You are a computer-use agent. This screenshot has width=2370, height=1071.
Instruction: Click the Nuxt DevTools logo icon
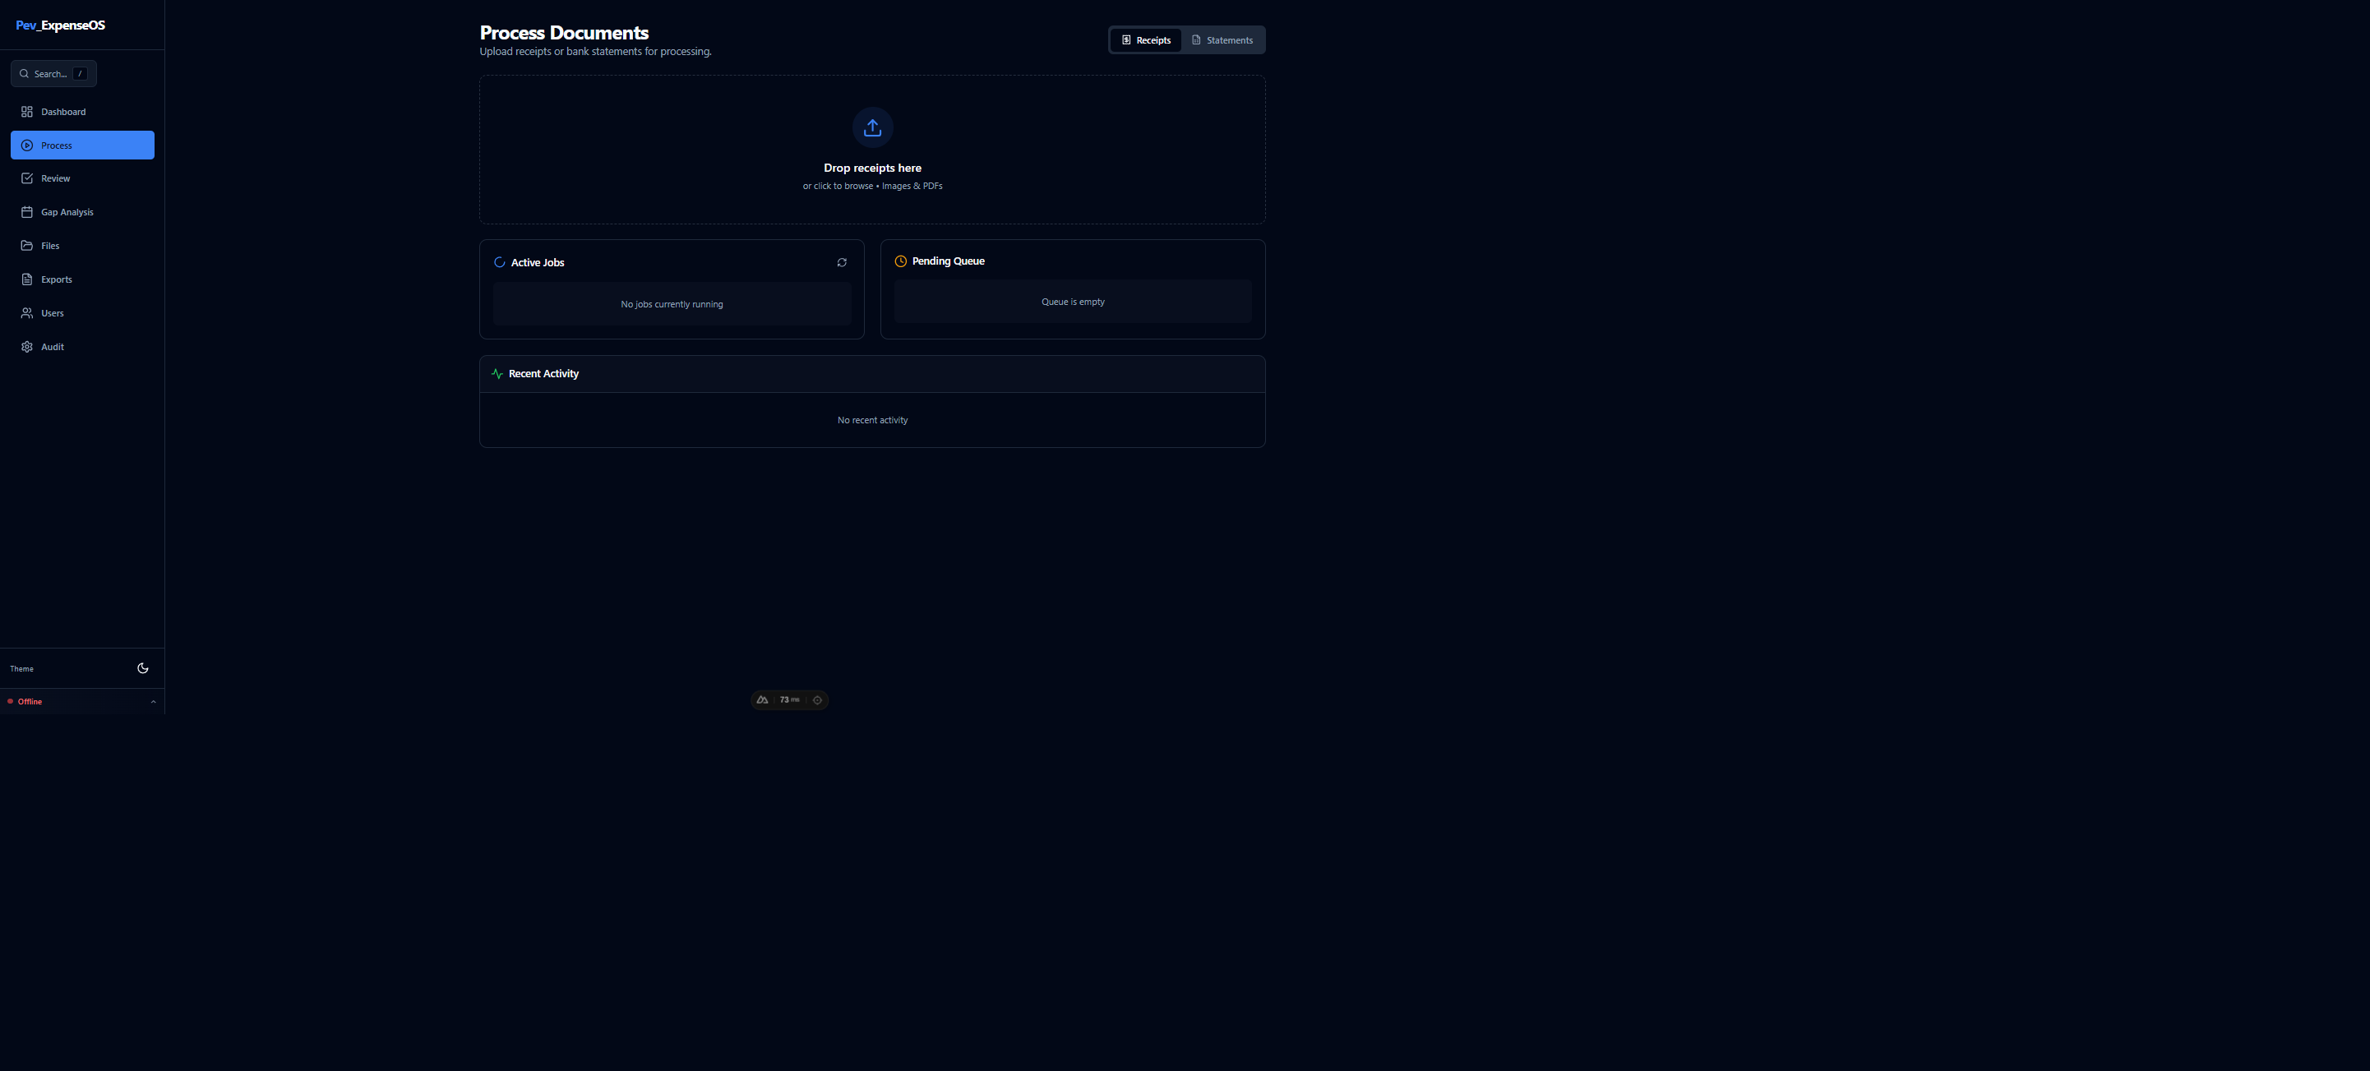(x=762, y=700)
